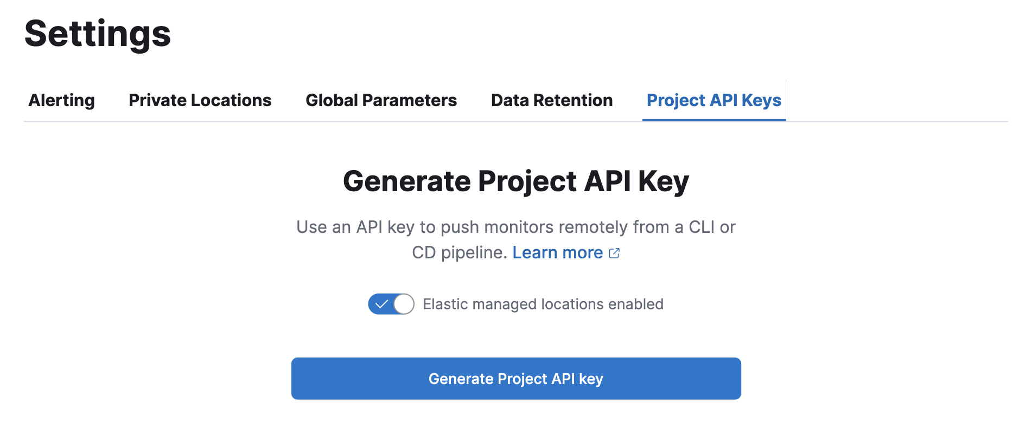This screenshot has width=1032, height=436.
Task: Switch to the Alerting tab
Action: pos(61,100)
